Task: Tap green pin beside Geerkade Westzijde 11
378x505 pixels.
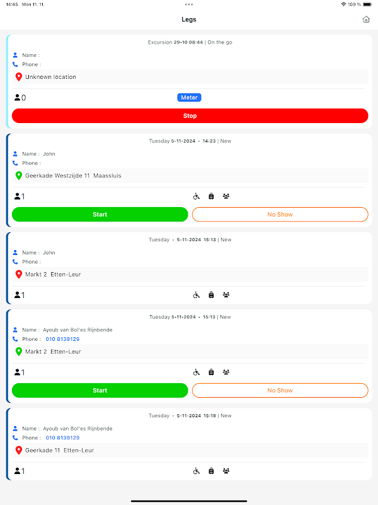Action: pyautogui.click(x=19, y=175)
